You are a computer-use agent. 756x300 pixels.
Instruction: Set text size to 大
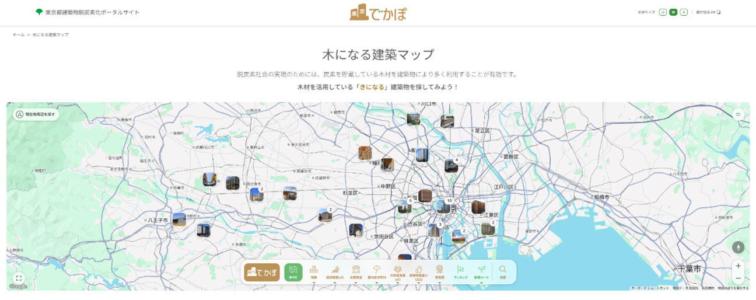click(x=684, y=12)
